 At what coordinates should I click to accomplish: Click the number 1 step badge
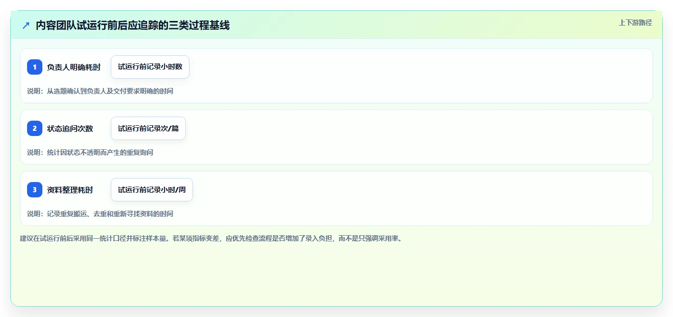[x=35, y=67]
